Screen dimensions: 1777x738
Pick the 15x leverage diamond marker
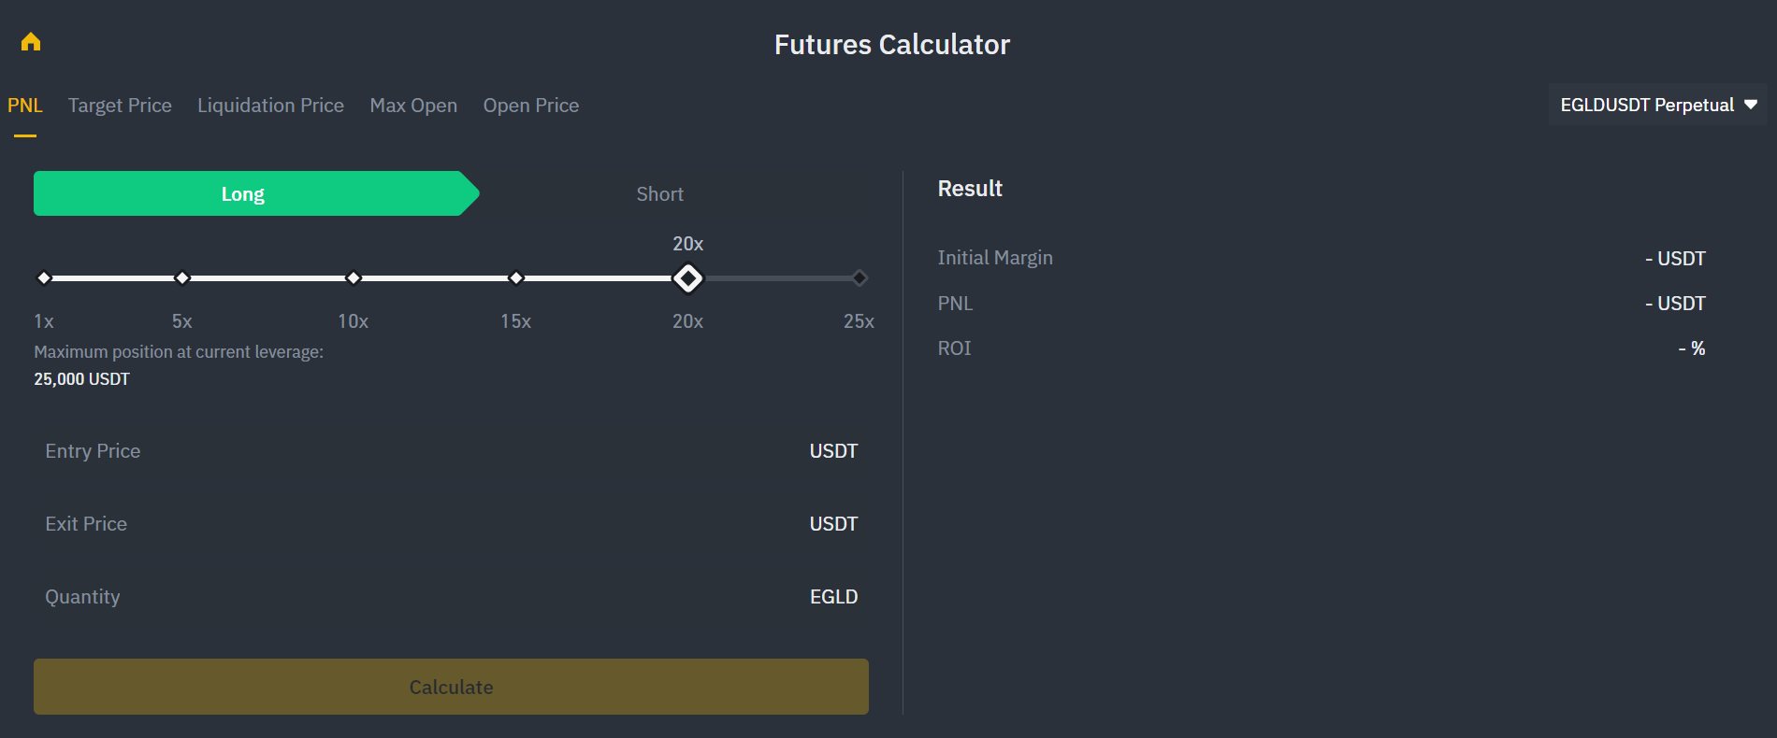516,277
